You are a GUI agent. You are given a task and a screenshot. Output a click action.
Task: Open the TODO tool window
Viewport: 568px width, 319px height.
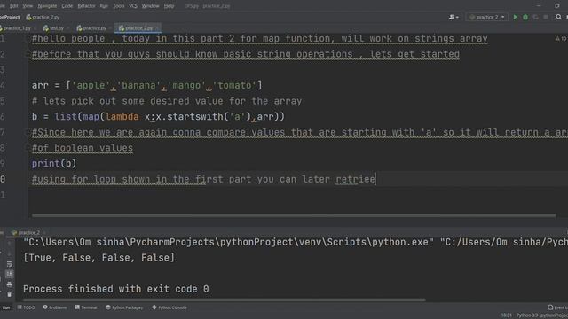point(26,307)
